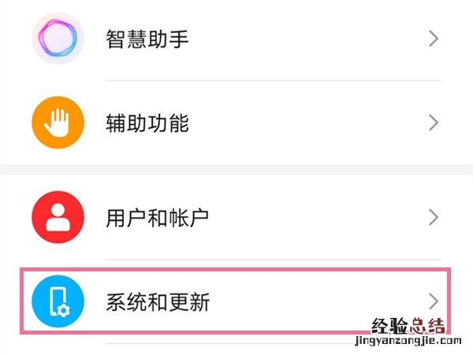The height and width of the screenshot is (355, 473).
Task: Open the 智慧助手 text label
Action: [147, 39]
